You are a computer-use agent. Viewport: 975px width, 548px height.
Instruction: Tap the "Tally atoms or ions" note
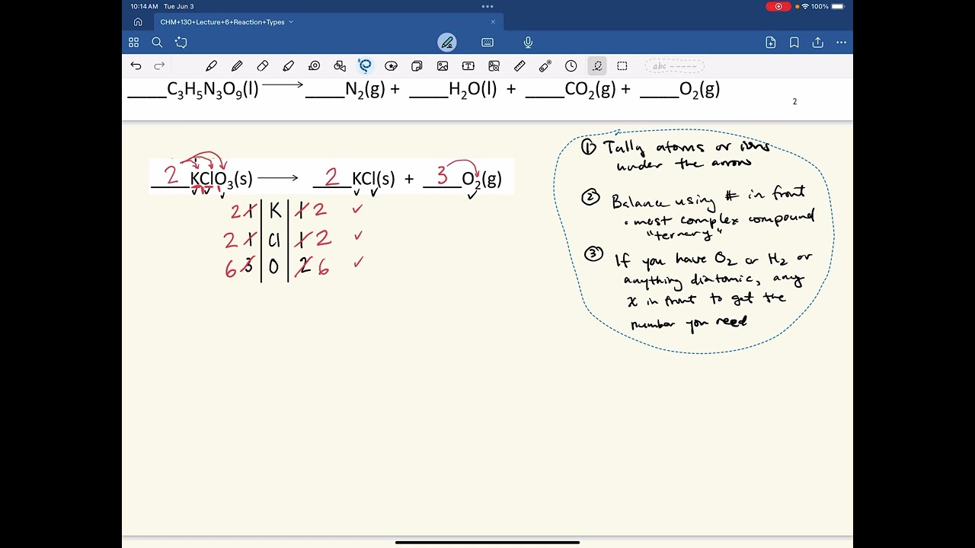point(686,147)
